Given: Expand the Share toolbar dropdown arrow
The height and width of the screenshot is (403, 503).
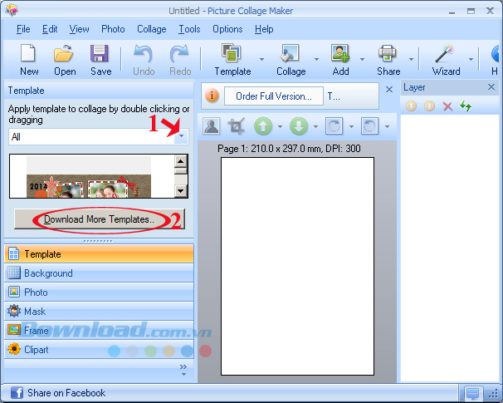Looking at the screenshot, I should pyautogui.click(x=411, y=60).
